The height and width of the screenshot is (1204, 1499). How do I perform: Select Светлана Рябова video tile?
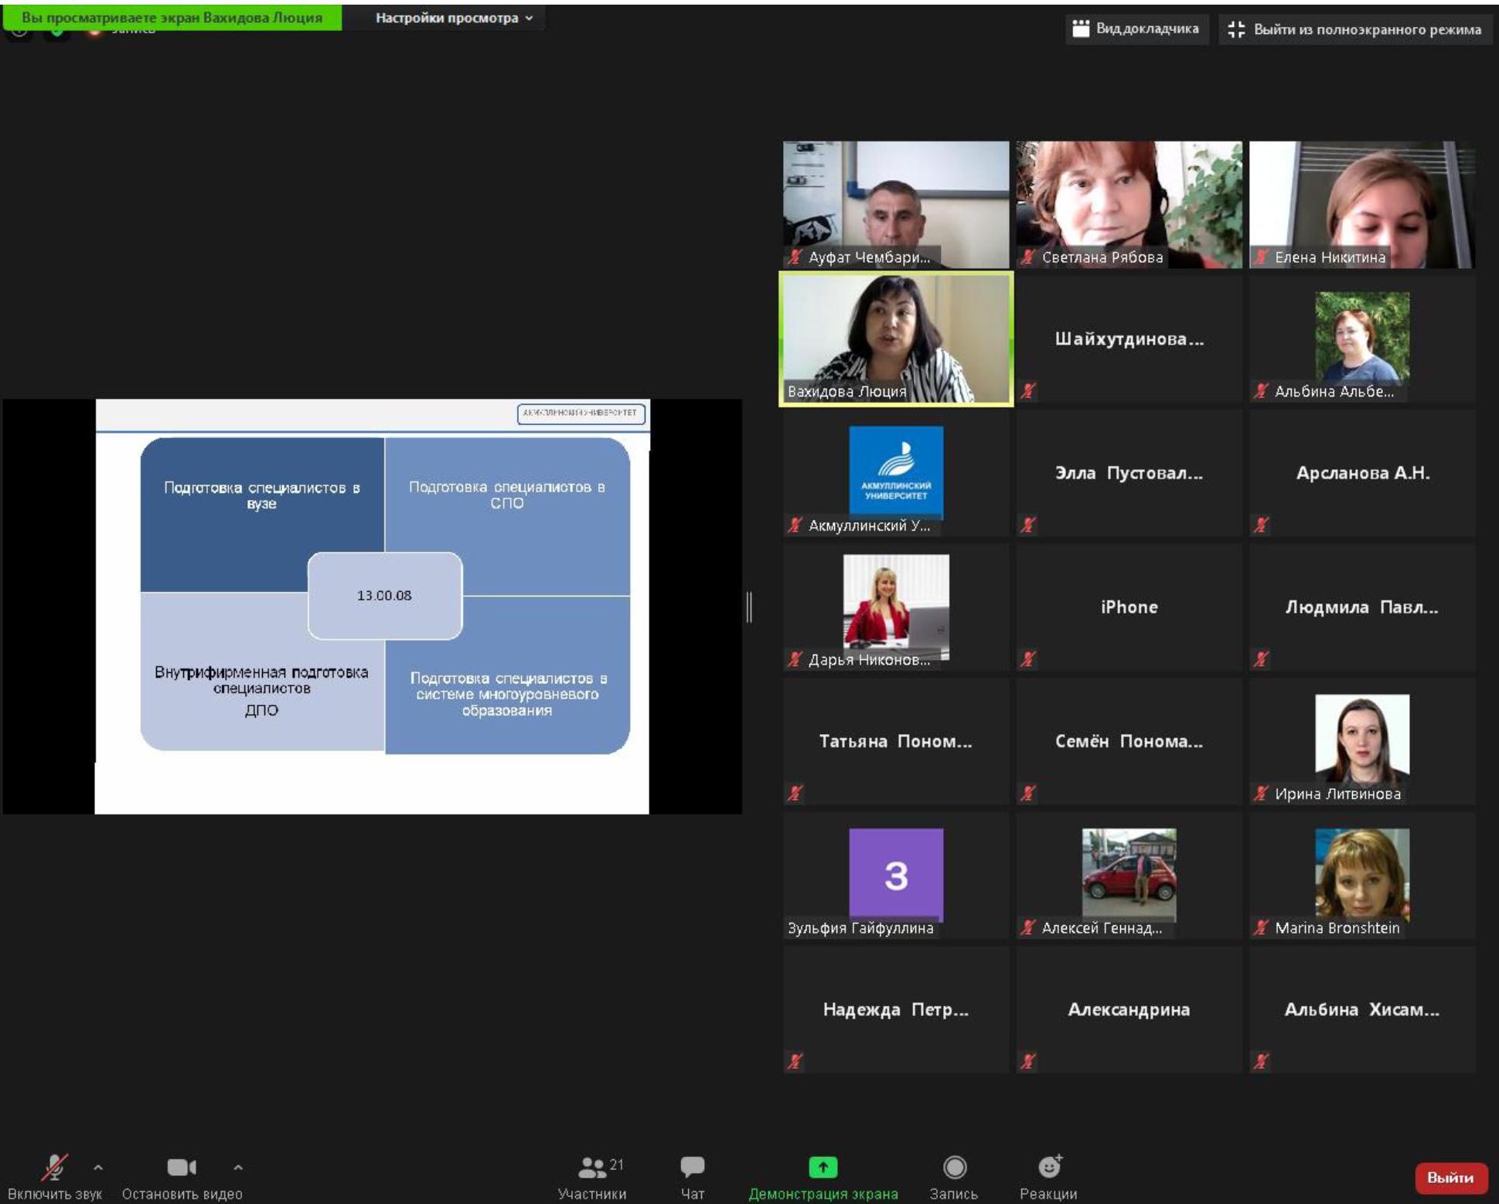(x=1129, y=204)
